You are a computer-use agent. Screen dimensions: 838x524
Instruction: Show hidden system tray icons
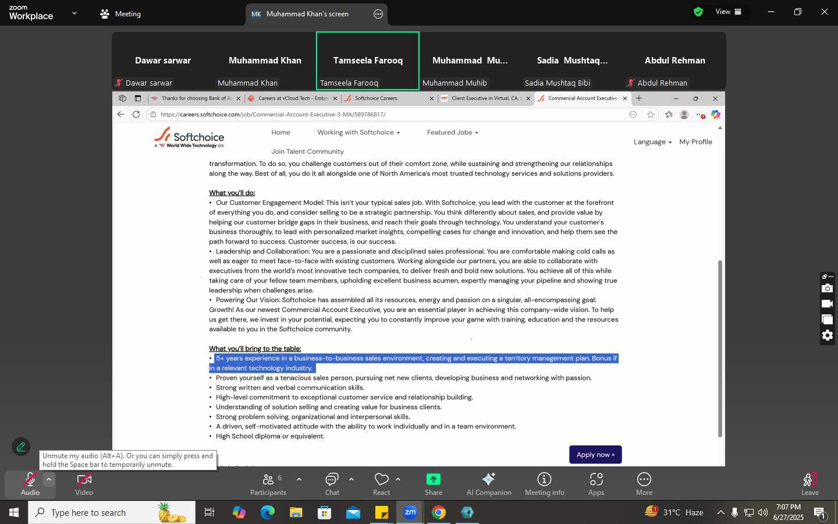click(720, 512)
